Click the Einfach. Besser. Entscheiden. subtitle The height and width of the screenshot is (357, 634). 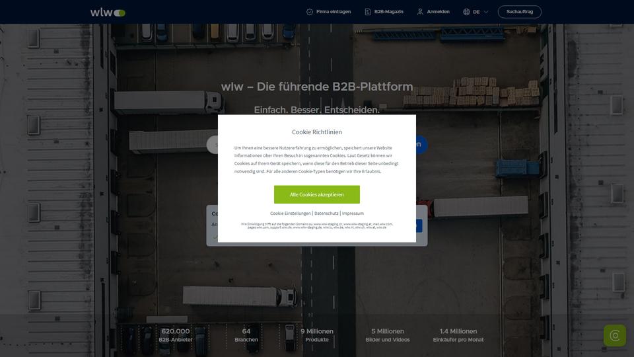click(316, 110)
